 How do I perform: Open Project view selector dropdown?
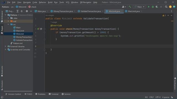[9, 11]
